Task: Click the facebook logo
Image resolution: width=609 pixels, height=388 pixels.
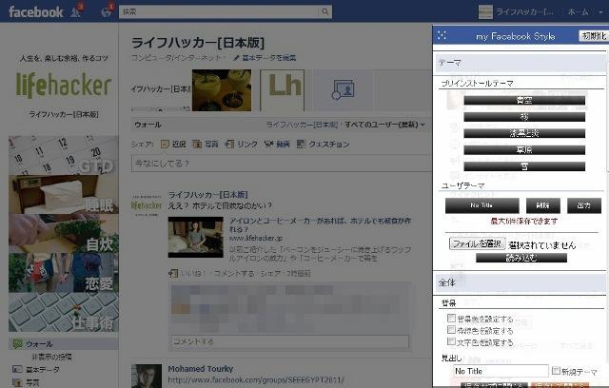Action: pyautogui.click(x=35, y=12)
